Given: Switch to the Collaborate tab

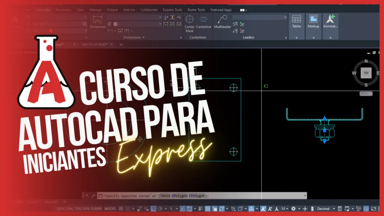Looking at the screenshot, I should coord(149,10).
